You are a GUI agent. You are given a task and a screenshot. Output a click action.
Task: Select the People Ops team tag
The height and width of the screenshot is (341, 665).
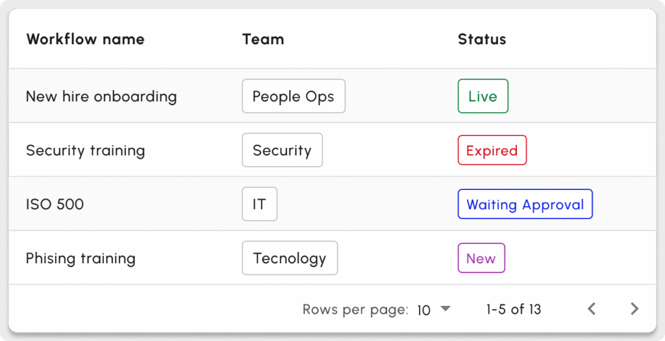[x=293, y=97]
